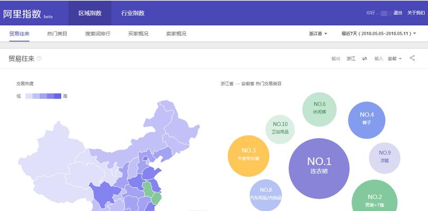Screen dimensions: 428x211
Task: Open the 关于我们 link
Action: pos(416,13)
